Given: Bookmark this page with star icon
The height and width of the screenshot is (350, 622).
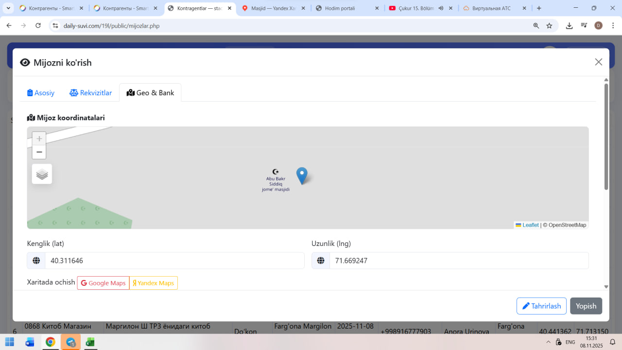Looking at the screenshot, I should coord(549,26).
